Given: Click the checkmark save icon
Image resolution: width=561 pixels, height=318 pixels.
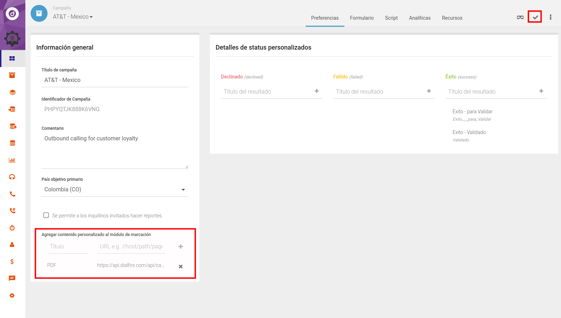Looking at the screenshot, I should click(x=535, y=17).
